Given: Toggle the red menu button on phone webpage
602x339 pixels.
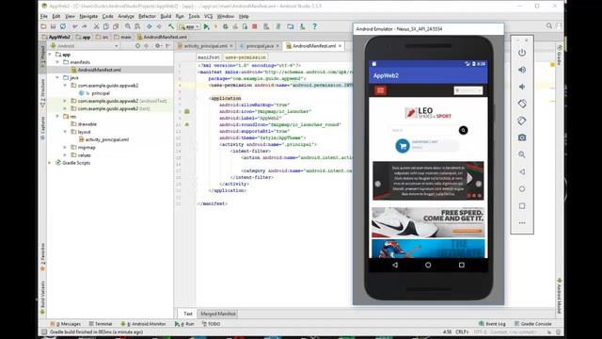Looking at the screenshot, I should [380, 90].
